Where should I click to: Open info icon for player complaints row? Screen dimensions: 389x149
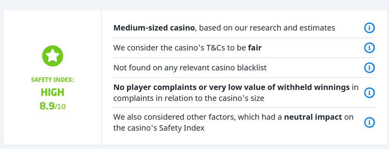coord(369,93)
